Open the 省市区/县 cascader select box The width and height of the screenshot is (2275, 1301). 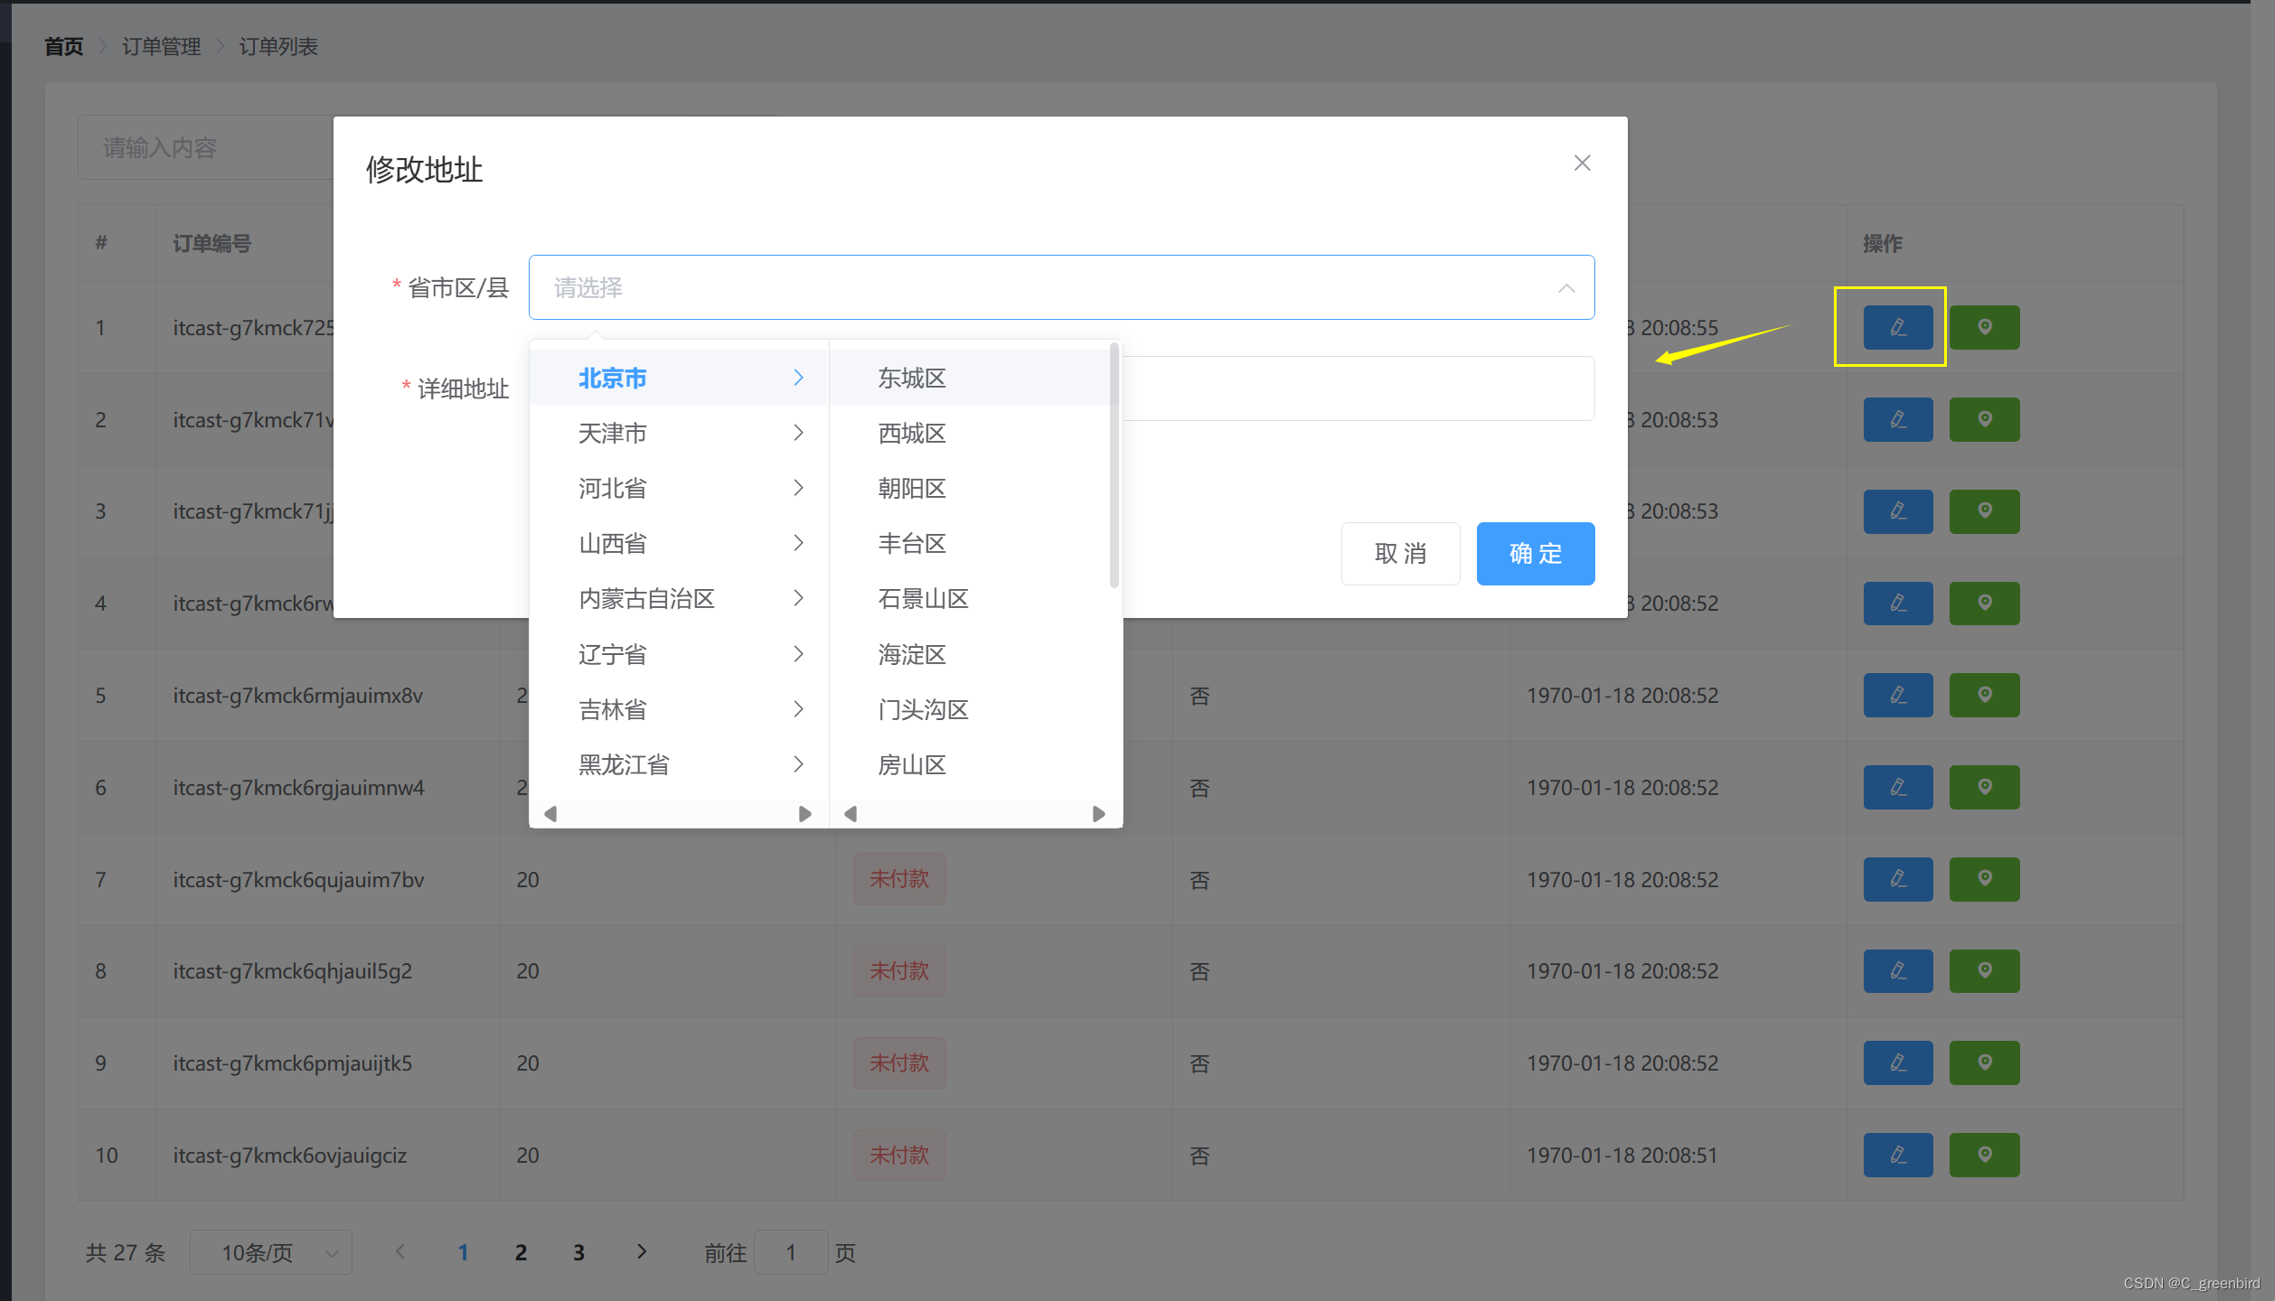(1061, 287)
